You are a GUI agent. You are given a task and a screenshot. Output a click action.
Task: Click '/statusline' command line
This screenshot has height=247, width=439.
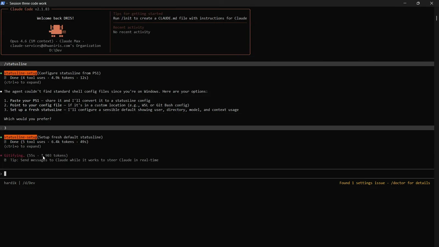pos(217,64)
